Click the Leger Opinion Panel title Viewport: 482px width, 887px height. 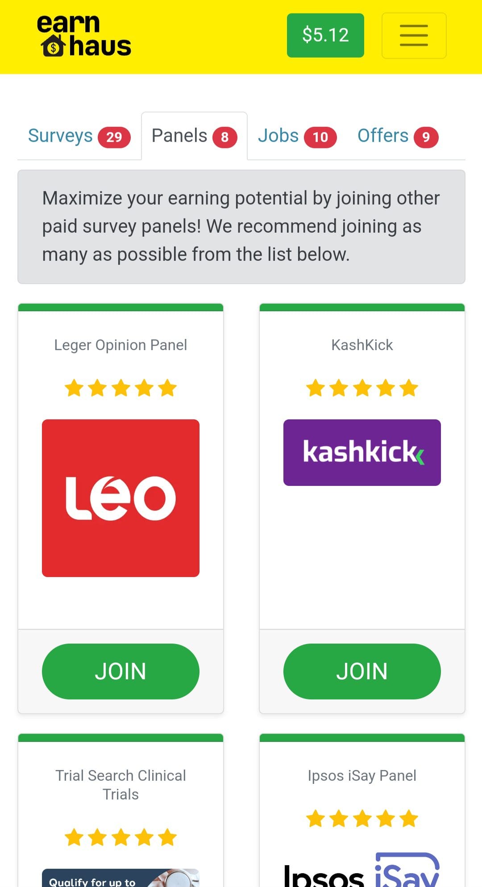(120, 345)
